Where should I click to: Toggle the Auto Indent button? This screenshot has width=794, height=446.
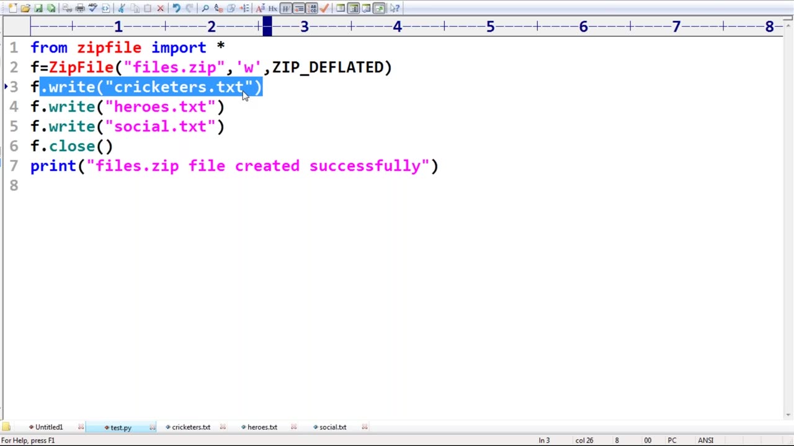[x=299, y=8]
